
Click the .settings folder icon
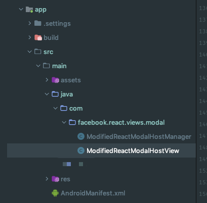click(x=38, y=23)
